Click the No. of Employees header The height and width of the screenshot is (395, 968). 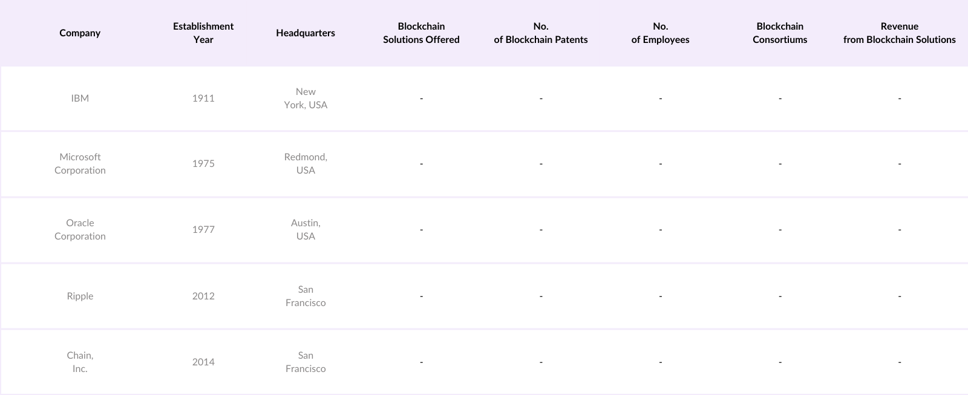coord(660,33)
